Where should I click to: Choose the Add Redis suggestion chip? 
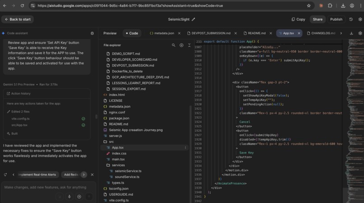point(71,175)
